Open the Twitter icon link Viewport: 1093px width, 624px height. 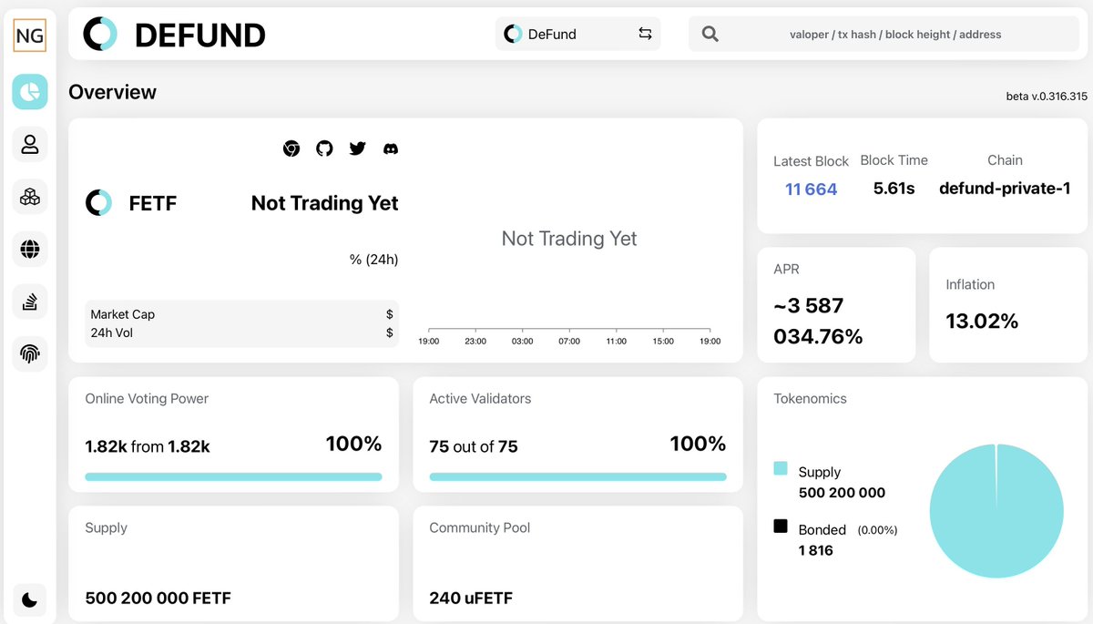pos(357,148)
